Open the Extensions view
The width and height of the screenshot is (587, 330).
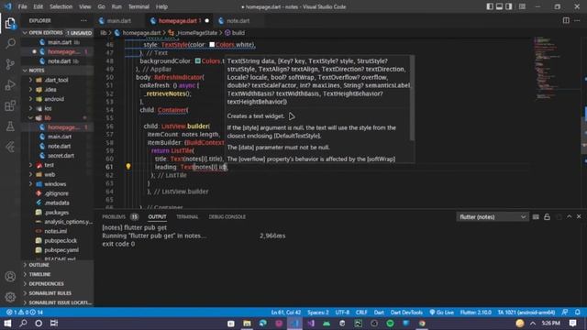(x=10, y=106)
